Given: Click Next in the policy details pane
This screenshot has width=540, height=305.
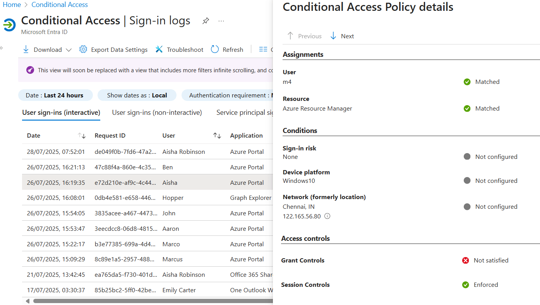Looking at the screenshot, I should click(342, 36).
